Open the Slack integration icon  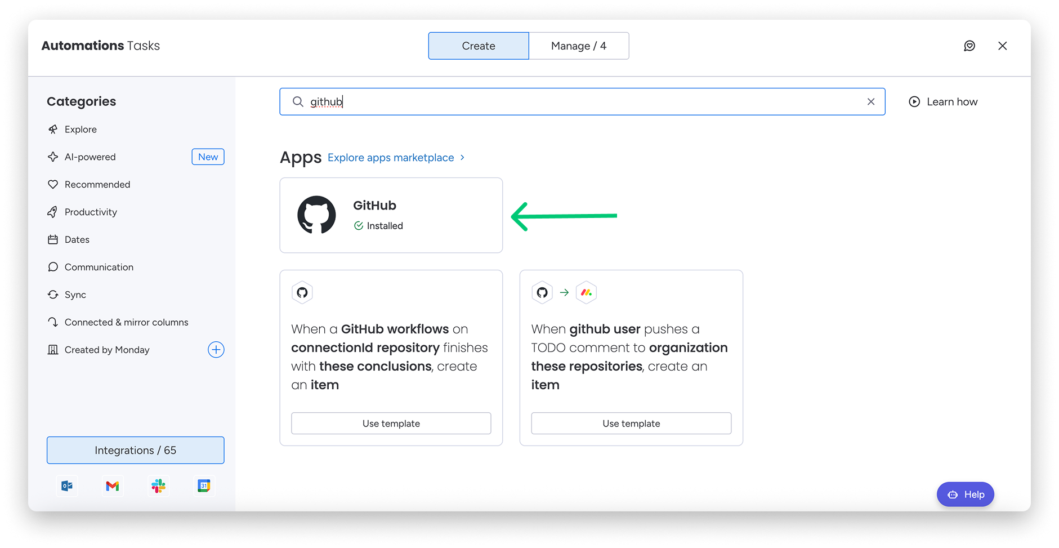click(158, 485)
